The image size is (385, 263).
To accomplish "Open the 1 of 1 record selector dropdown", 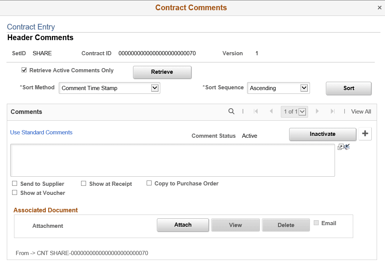I will pyautogui.click(x=302, y=112).
